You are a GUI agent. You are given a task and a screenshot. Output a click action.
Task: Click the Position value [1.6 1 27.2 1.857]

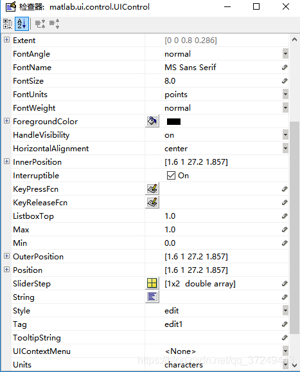(x=196, y=270)
